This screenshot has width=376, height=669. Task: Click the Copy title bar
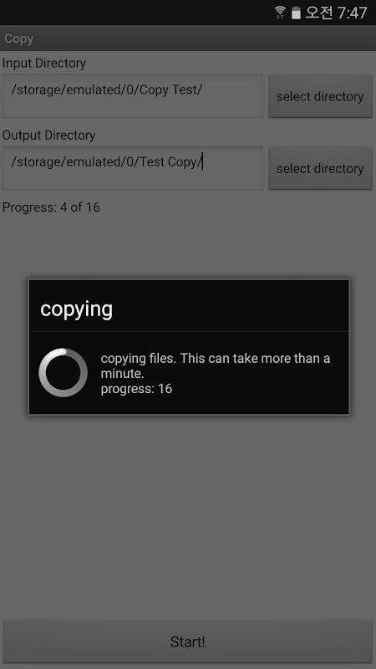pyautogui.click(x=188, y=38)
